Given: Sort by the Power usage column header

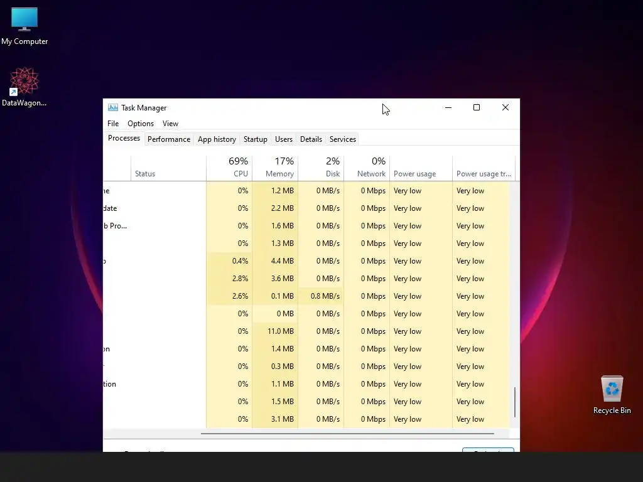Looking at the screenshot, I should point(421,168).
